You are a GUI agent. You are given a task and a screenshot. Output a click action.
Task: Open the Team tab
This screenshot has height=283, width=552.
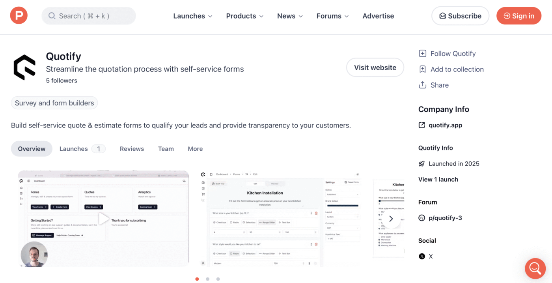pos(166,149)
